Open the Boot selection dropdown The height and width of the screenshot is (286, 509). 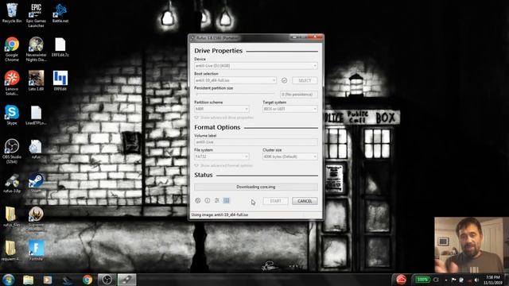[x=235, y=80]
